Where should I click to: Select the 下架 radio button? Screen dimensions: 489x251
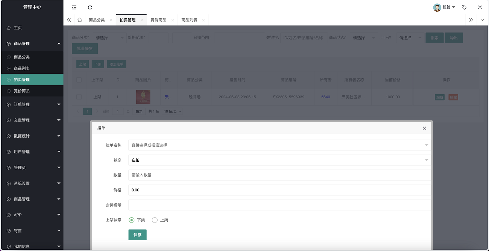(x=132, y=220)
